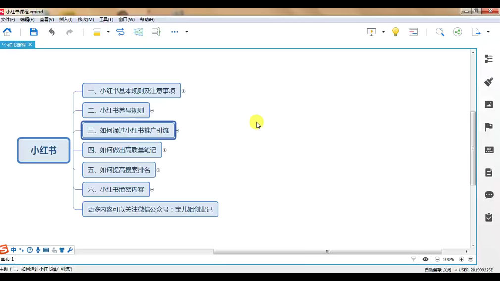Open the 帮助(H) menu
This screenshot has width=500, height=281.
coord(147,19)
